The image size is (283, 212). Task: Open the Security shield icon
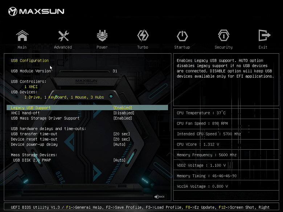pyautogui.click(x=223, y=36)
